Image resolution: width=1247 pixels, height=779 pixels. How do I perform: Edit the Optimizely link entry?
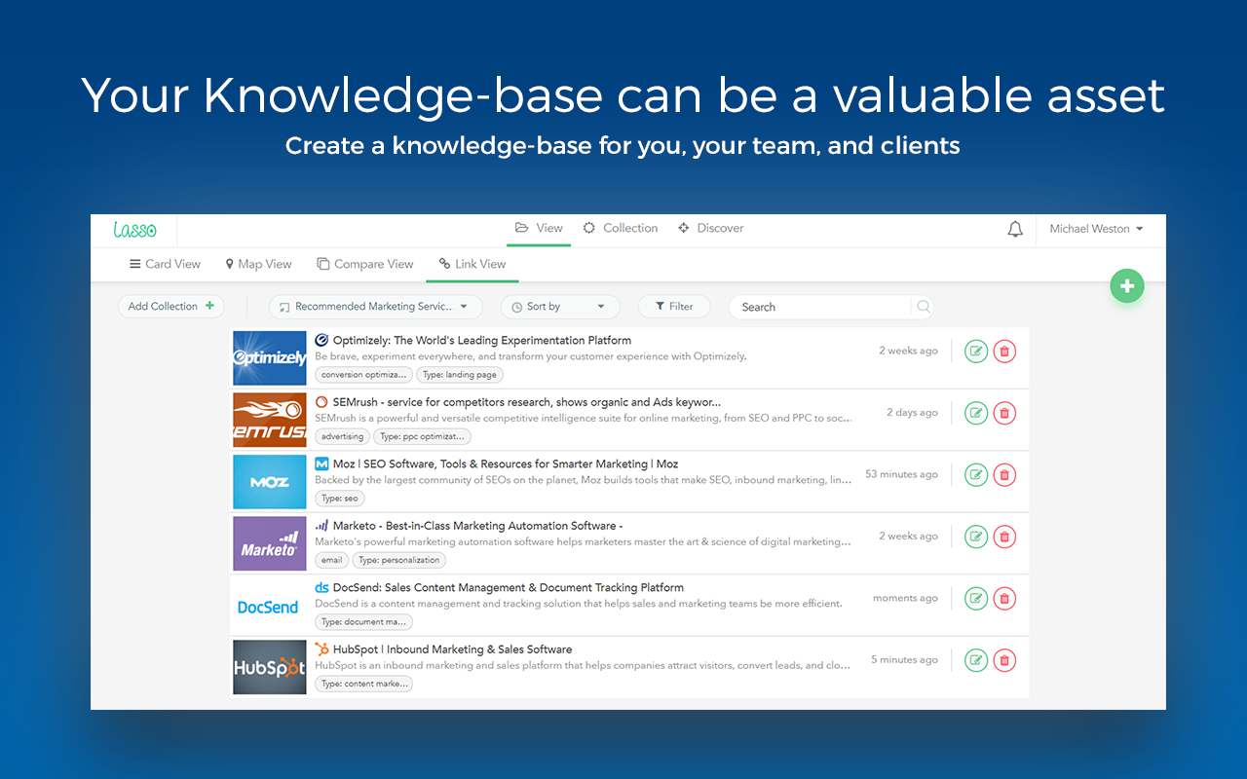976,352
